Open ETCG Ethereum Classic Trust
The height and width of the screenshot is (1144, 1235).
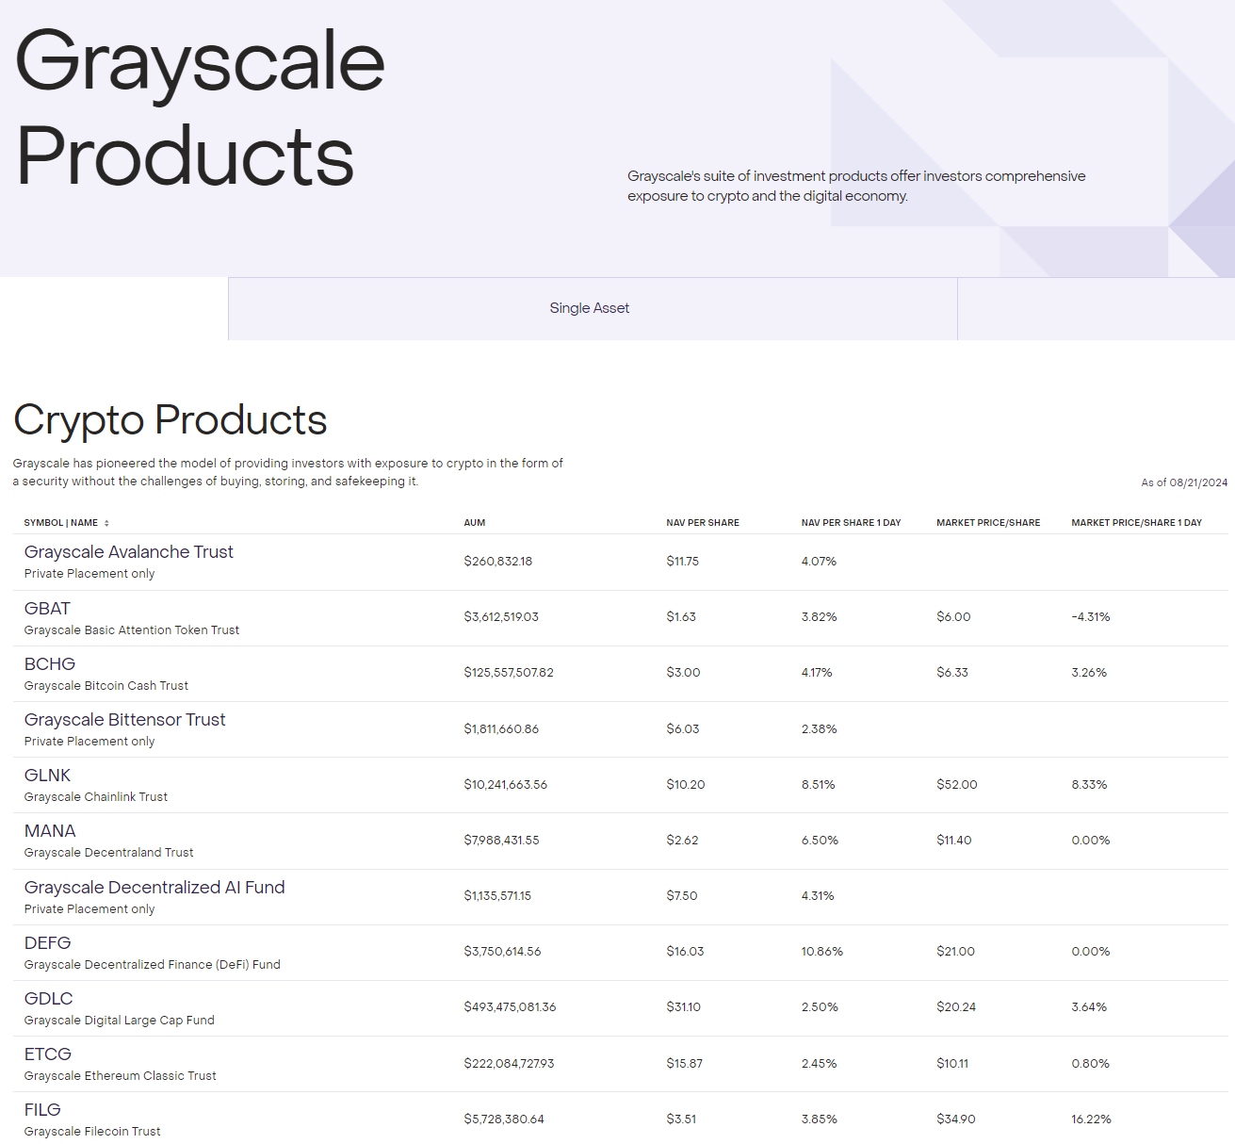tap(47, 1054)
